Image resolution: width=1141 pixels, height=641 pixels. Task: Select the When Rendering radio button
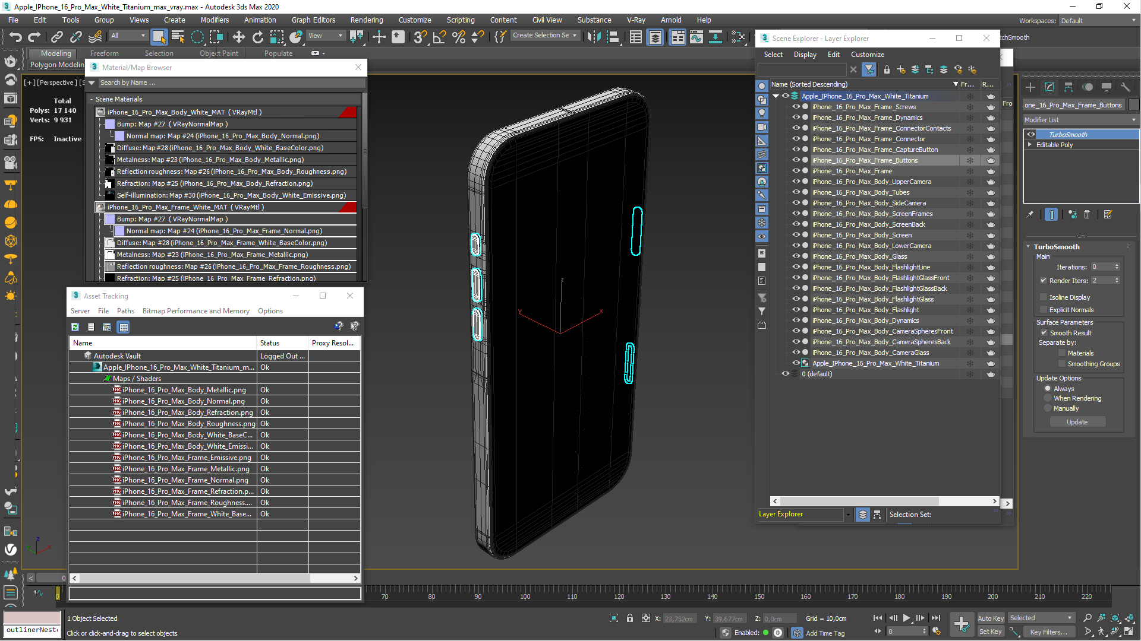coord(1048,398)
